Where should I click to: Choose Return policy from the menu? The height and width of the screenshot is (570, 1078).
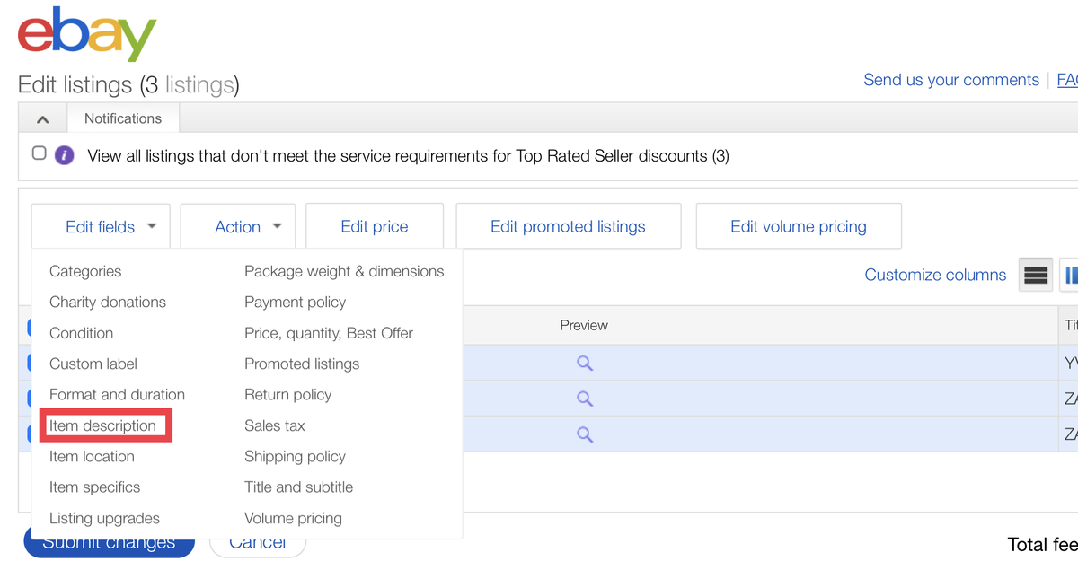click(287, 394)
